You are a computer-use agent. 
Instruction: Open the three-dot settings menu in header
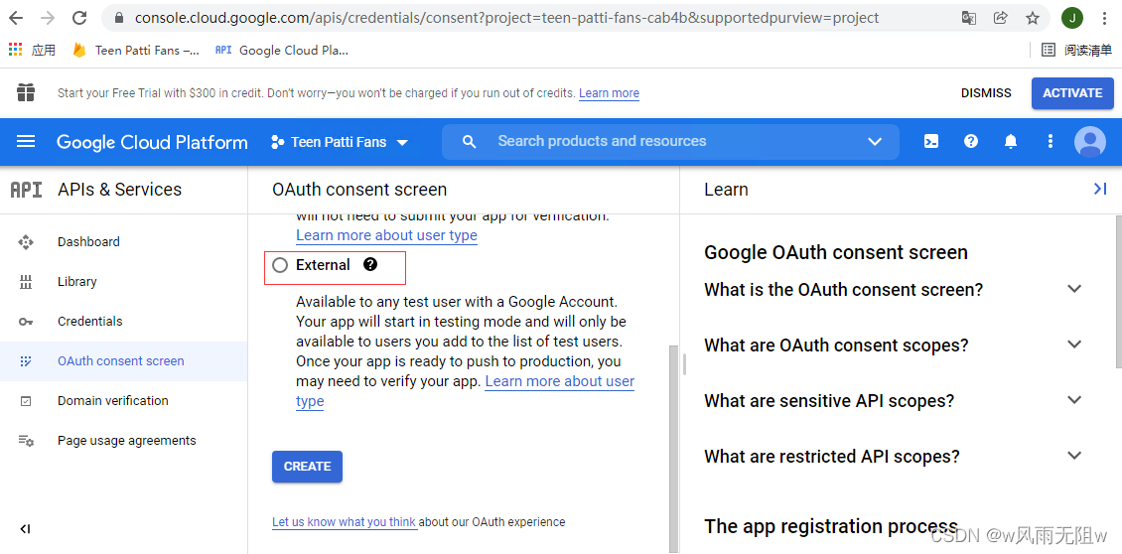(1050, 142)
